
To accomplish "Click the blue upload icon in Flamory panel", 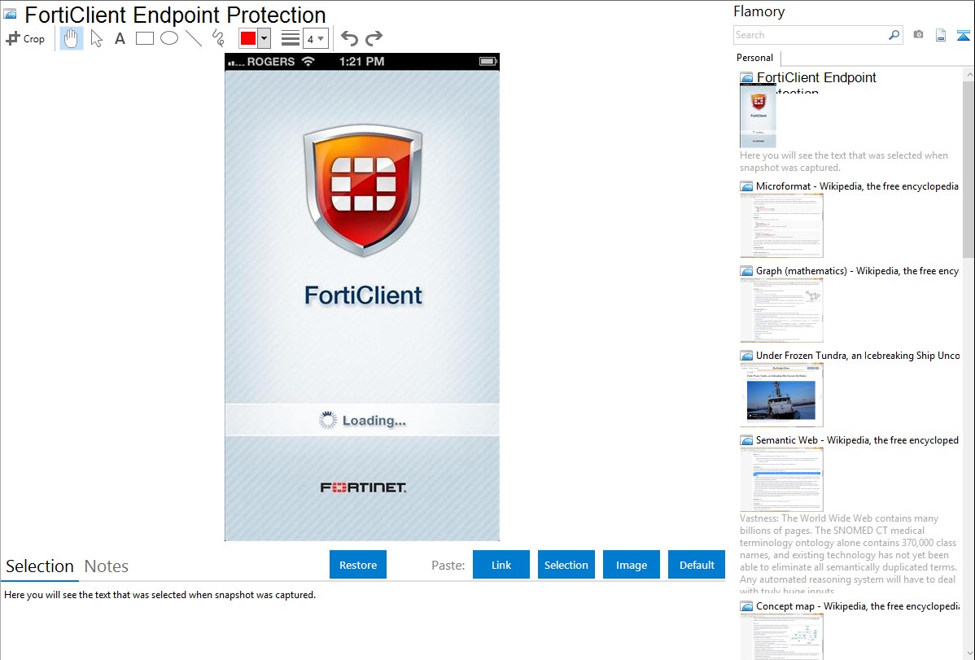I will (963, 35).
